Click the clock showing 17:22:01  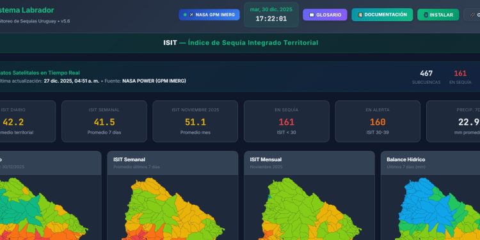[x=271, y=19]
